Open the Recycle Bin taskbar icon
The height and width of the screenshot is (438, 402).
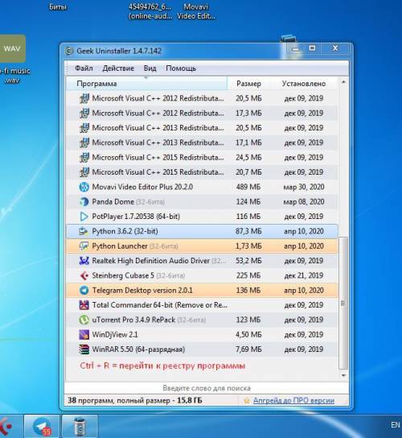tap(80, 426)
